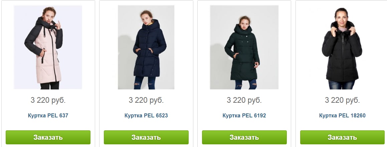Click Заказать for Куртка PEL 637
387x147 pixels.
[48, 137]
